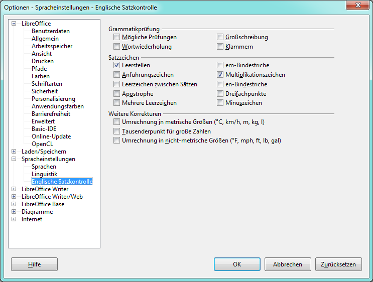Open Schriftarten settings
The height and width of the screenshot is (282, 373).
(x=47, y=84)
